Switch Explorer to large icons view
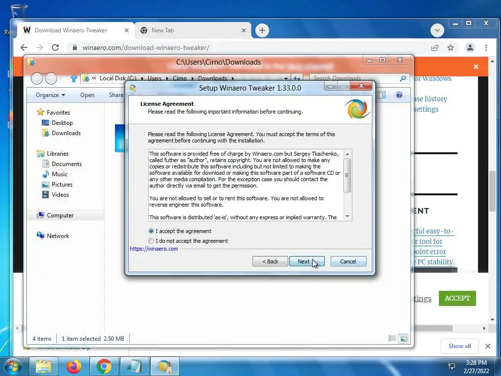 pyautogui.click(x=404, y=338)
